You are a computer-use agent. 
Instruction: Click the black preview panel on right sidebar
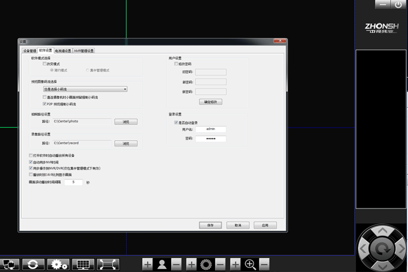point(380,129)
